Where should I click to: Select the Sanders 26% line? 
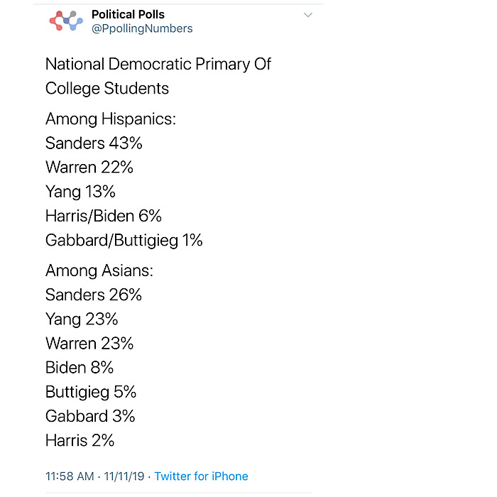(94, 295)
